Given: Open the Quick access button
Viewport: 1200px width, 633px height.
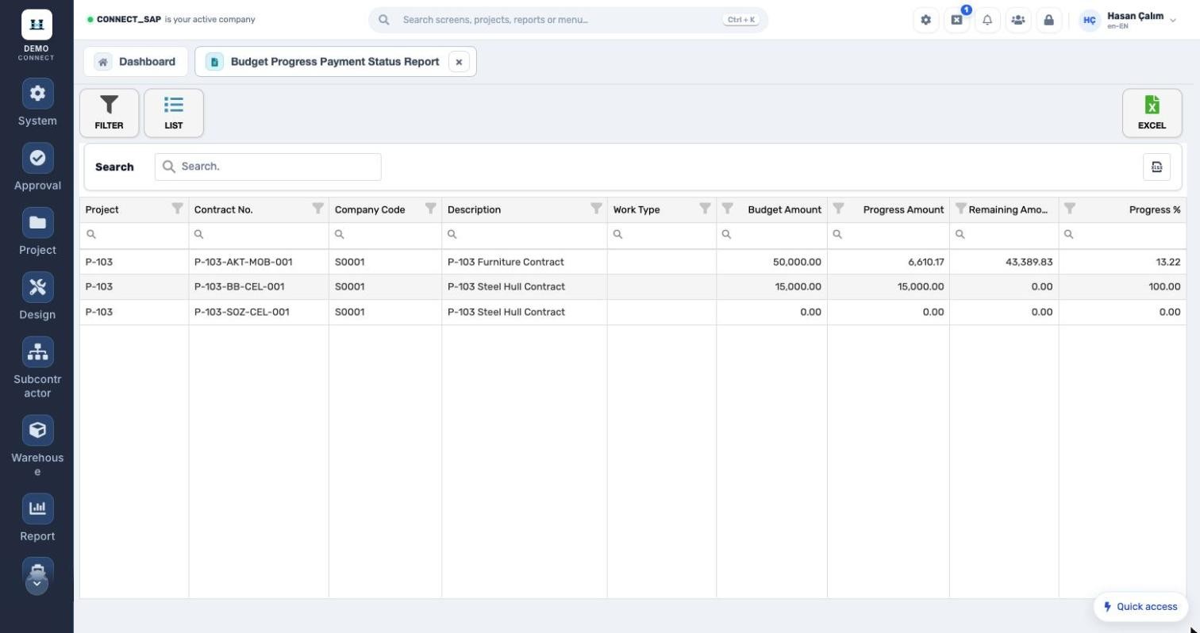Looking at the screenshot, I should 1140,606.
